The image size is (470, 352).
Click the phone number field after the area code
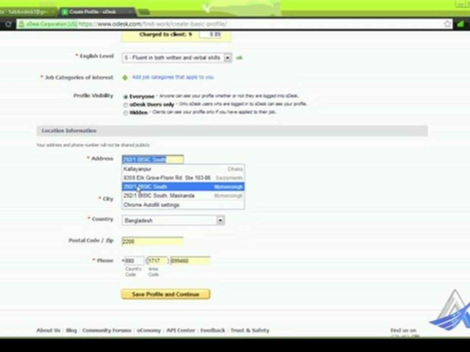(190, 261)
